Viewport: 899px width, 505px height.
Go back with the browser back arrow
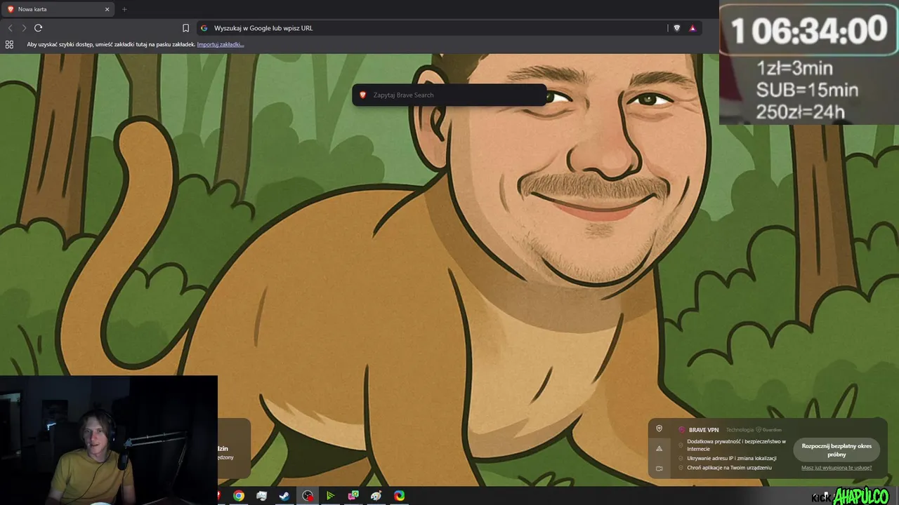tap(10, 28)
